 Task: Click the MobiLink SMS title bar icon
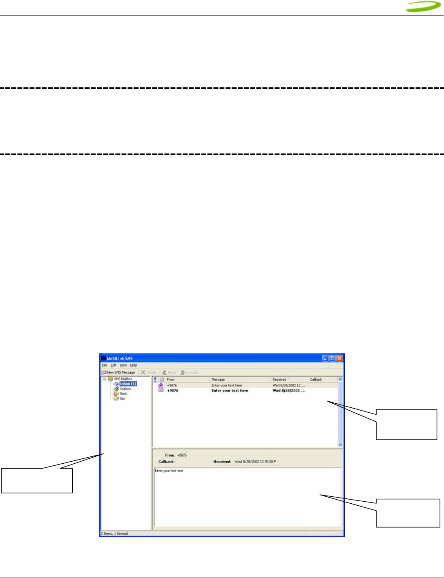(104, 358)
